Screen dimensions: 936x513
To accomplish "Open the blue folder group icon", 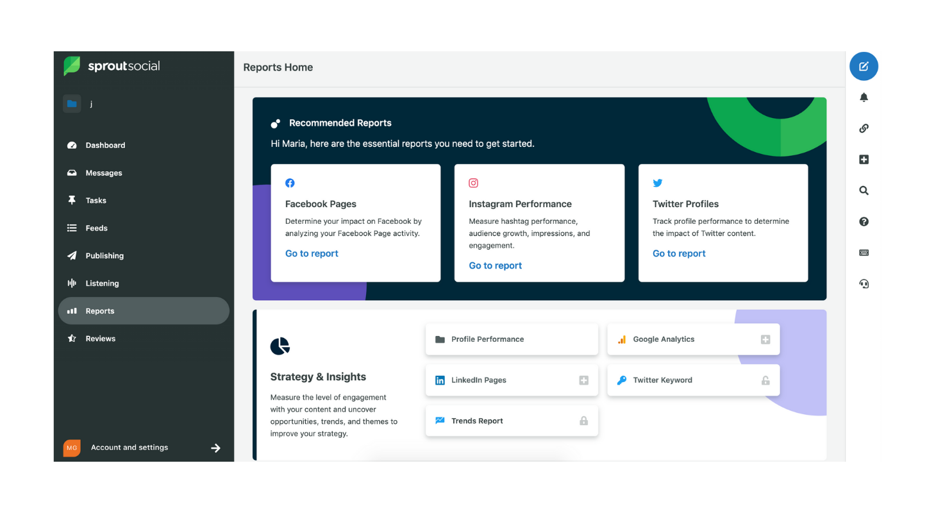I will pyautogui.click(x=72, y=104).
